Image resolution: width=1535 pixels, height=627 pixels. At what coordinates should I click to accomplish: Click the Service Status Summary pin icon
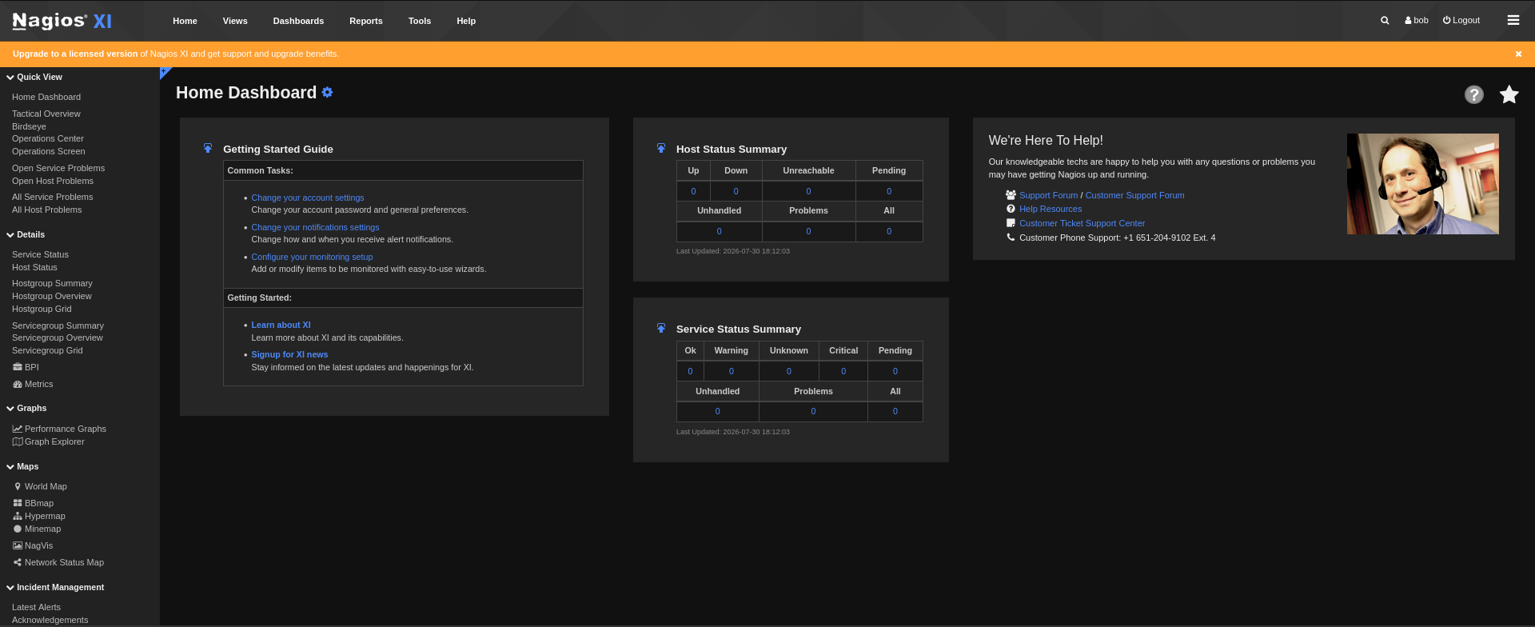coord(661,328)
